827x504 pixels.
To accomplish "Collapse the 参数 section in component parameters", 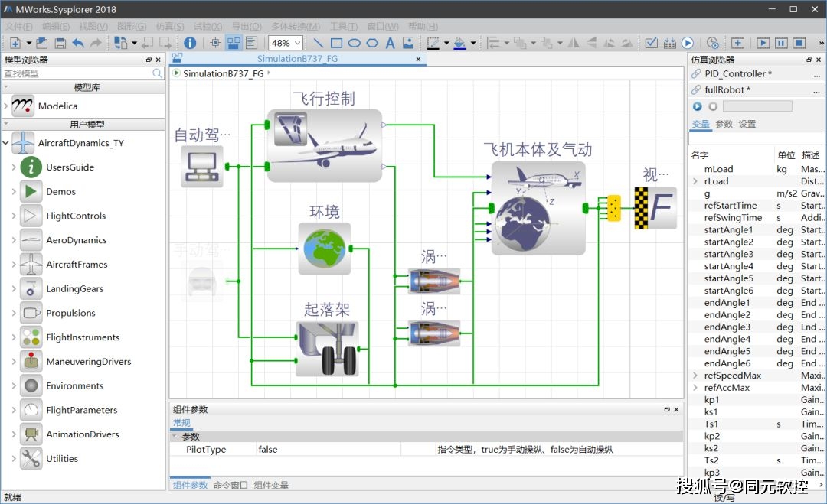I will (x=175, y=437).
